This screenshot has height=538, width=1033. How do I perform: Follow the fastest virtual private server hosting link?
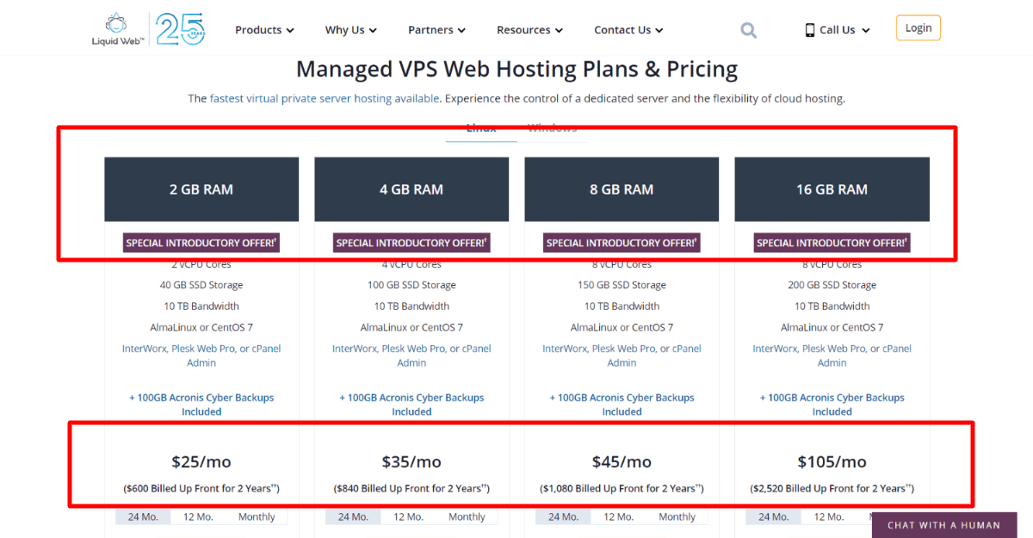(x=325, y=99)
